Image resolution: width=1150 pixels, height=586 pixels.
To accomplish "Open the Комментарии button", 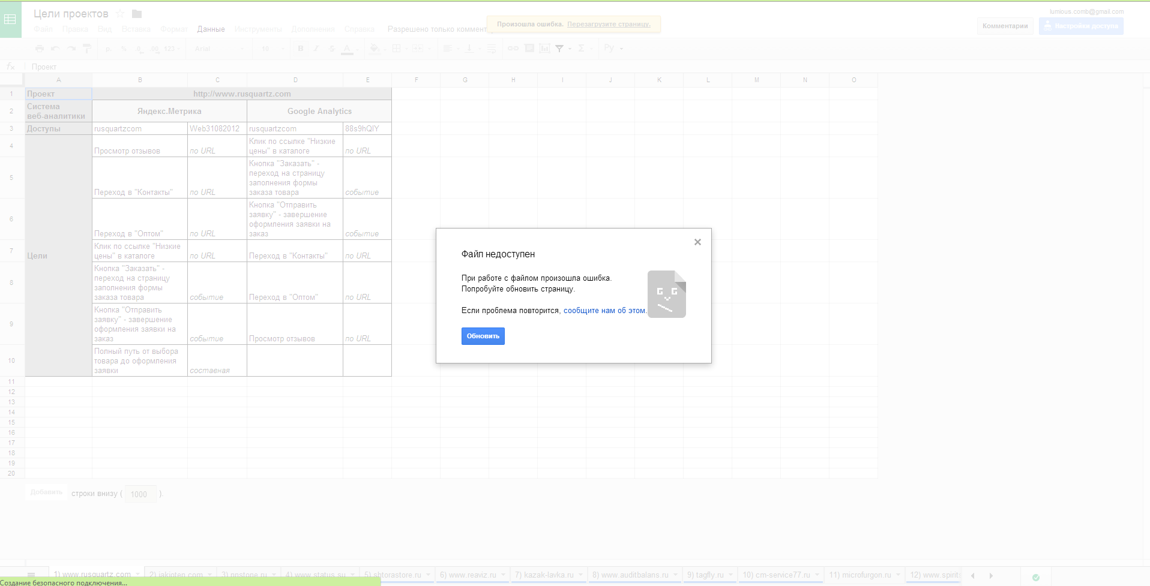I will 1005,26.
